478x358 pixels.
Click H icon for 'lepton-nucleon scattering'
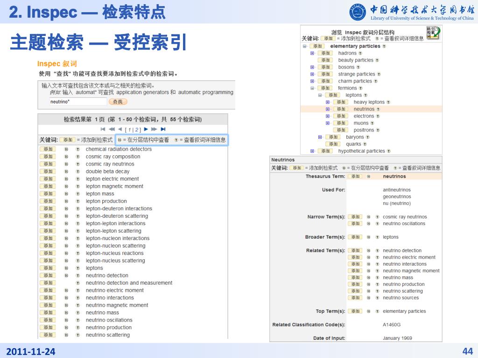point(66,246)
